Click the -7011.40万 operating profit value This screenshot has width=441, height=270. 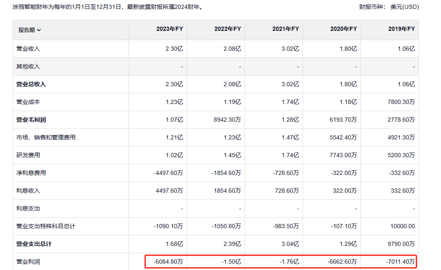click(x=400, y=262)
